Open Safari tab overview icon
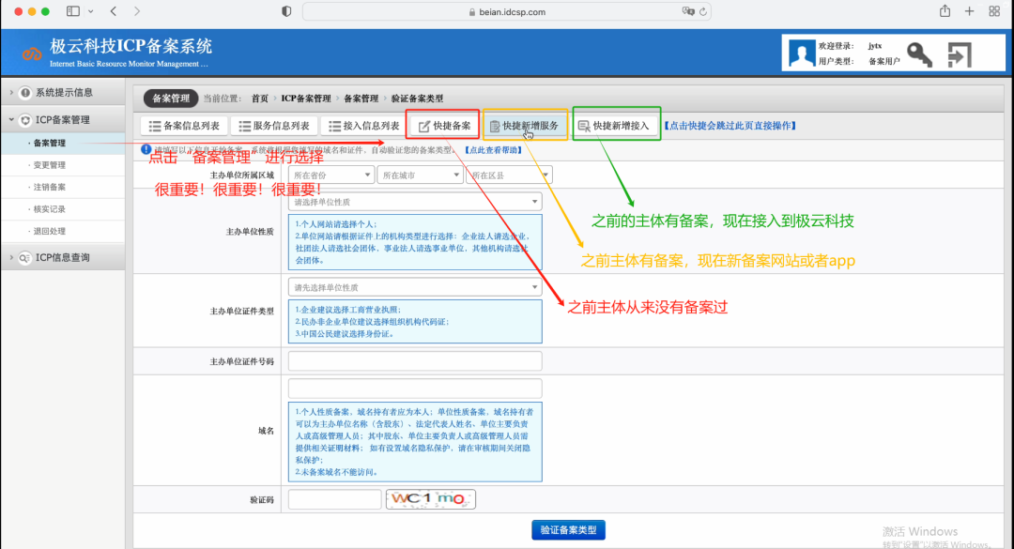1014x549 pixels. [994, 11]
